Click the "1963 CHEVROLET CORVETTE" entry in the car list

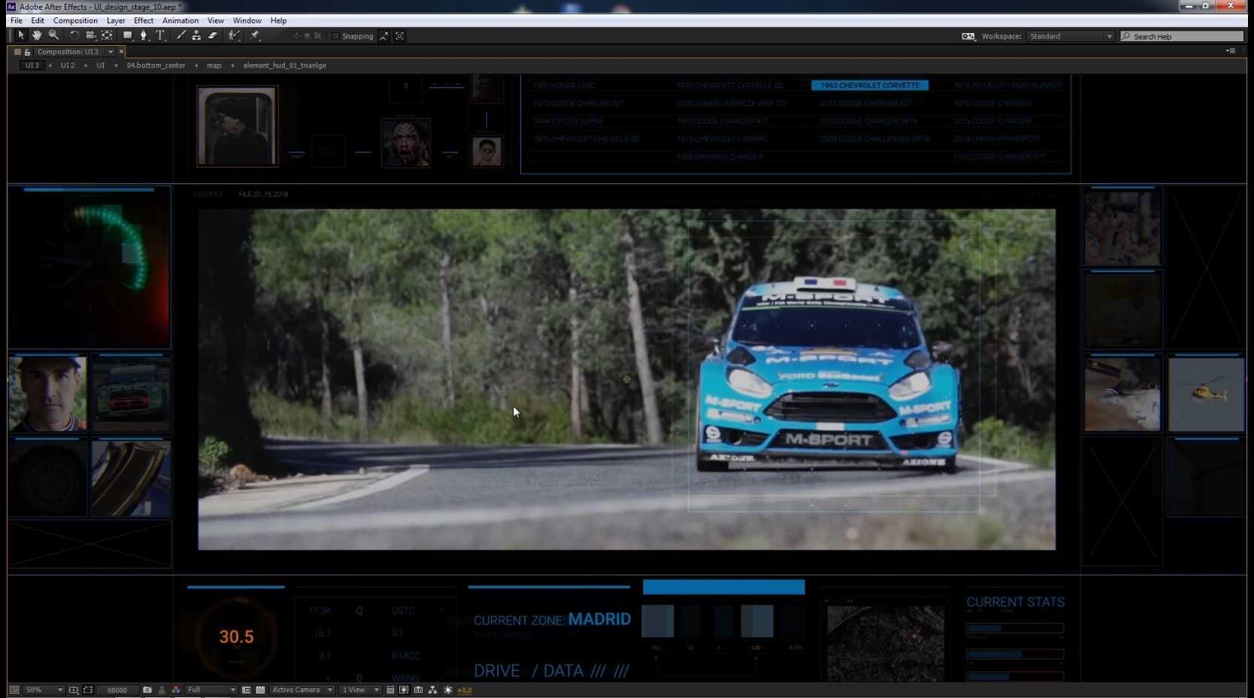point(870,86)
